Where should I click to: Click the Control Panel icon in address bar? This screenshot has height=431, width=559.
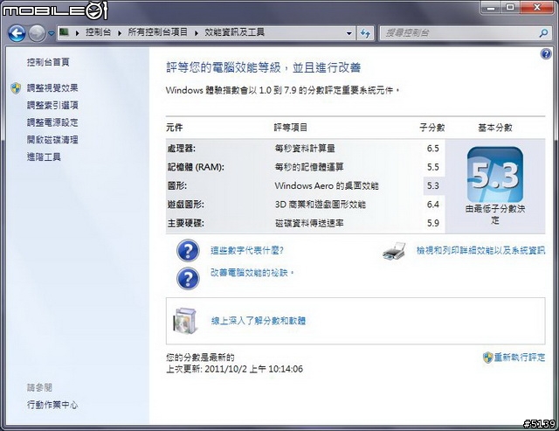pyautogui.click(x=64, y=32)
